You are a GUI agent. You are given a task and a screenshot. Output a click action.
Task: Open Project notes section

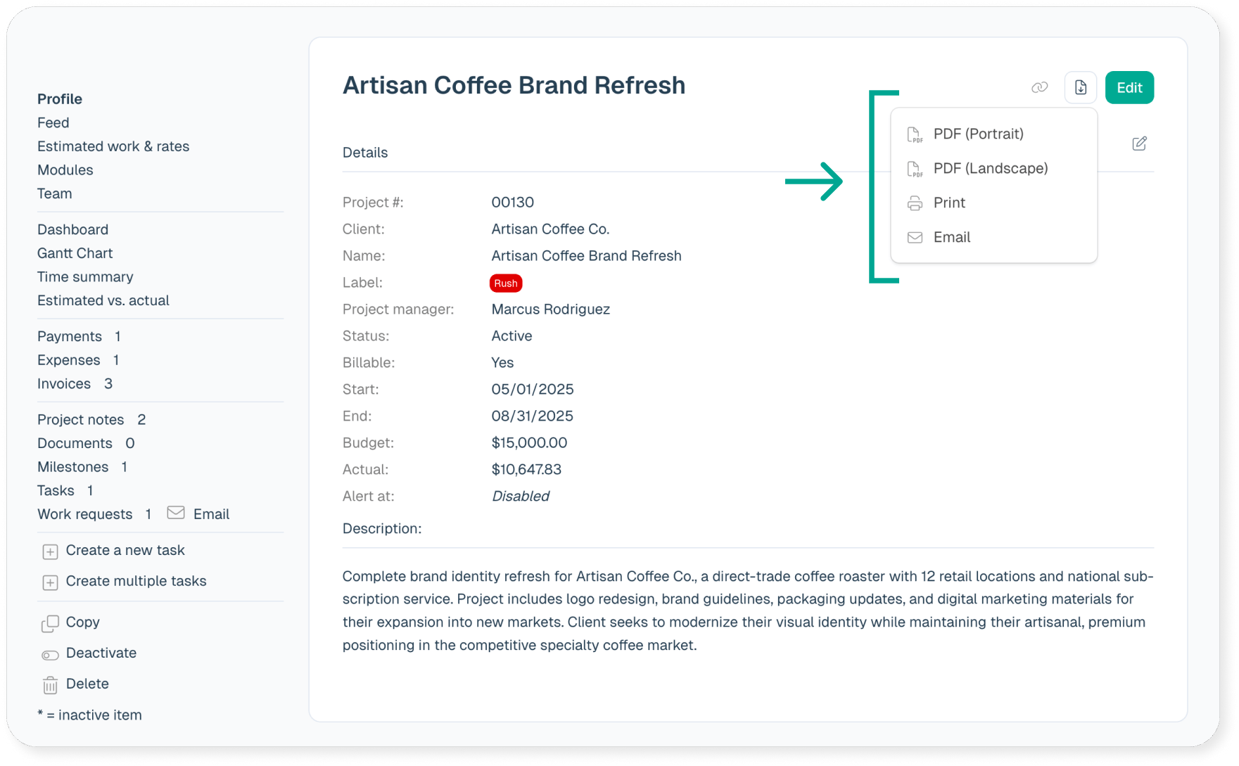tap(80, 420)
